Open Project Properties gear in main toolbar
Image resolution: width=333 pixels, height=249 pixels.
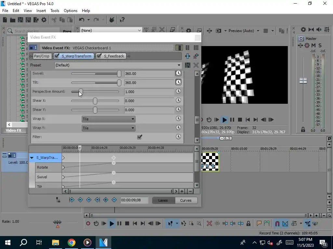tap(44, 20)
